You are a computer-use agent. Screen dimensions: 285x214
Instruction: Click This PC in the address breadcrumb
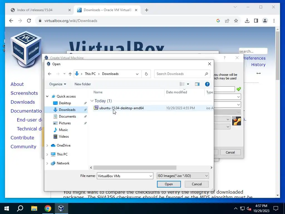tap(90, 74)
